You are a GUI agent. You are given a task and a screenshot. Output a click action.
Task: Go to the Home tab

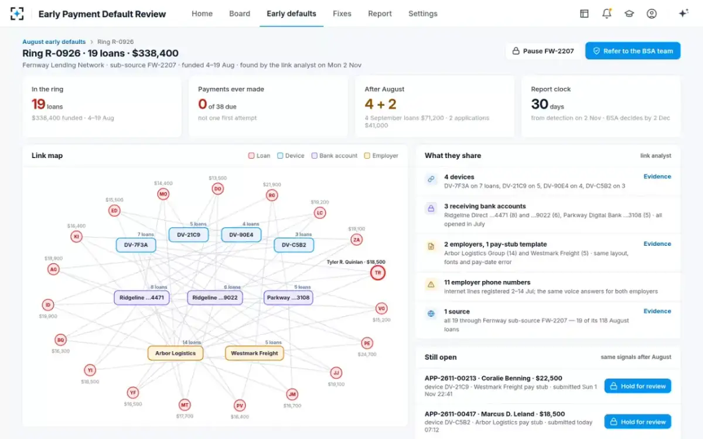pyautogui.click(x=202, y=13)
